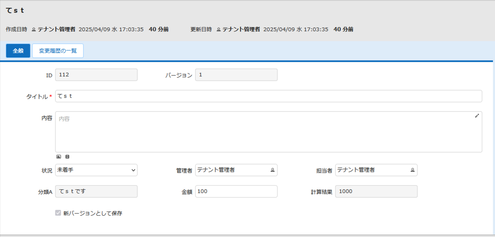
Task: Click the 状況 label
Action: 47,170
